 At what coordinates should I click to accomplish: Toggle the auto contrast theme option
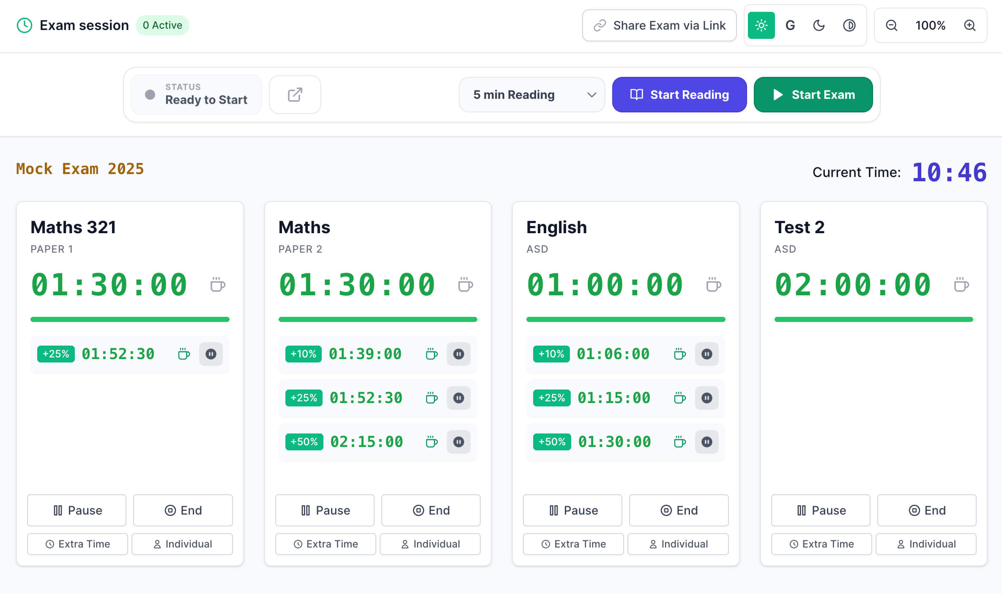click(x=849, y=25)
